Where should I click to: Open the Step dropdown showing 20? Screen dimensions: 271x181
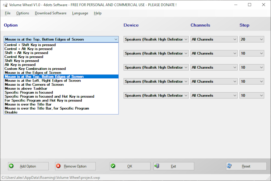pos(251,39)
